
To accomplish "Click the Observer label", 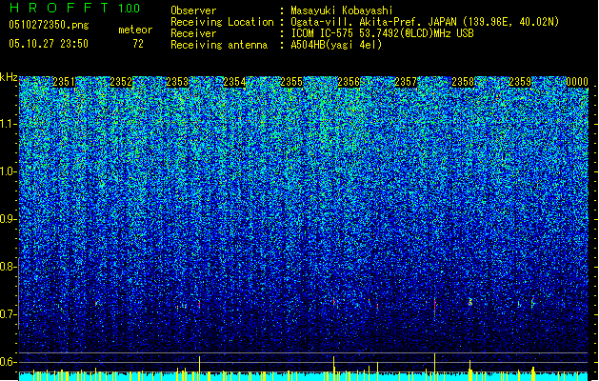I will (x=193, y=10).
